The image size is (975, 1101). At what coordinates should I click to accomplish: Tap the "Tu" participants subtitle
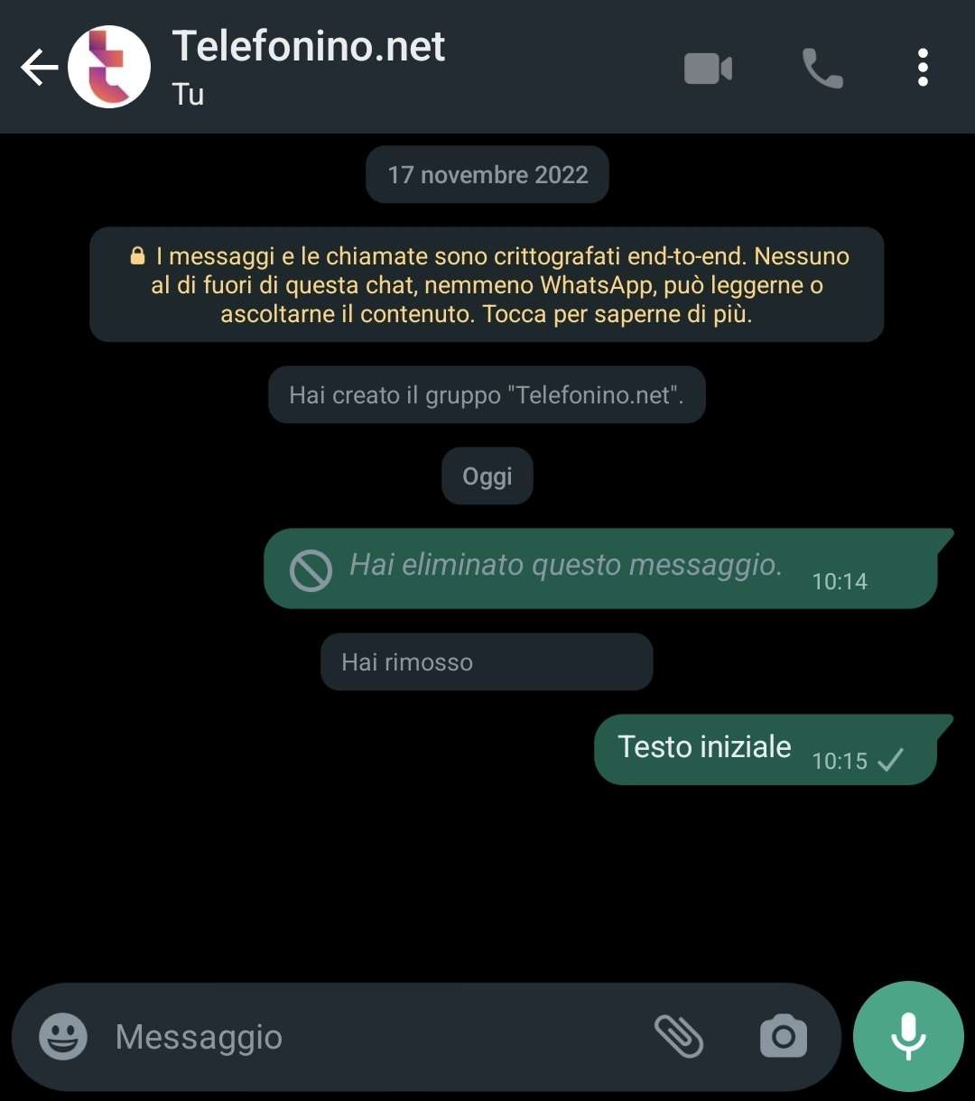click(188, 94)
